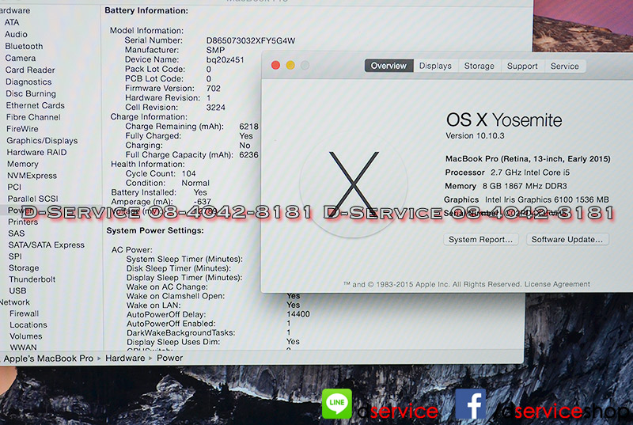Select Disc Burning in the sidebar

tap(31, 93)
